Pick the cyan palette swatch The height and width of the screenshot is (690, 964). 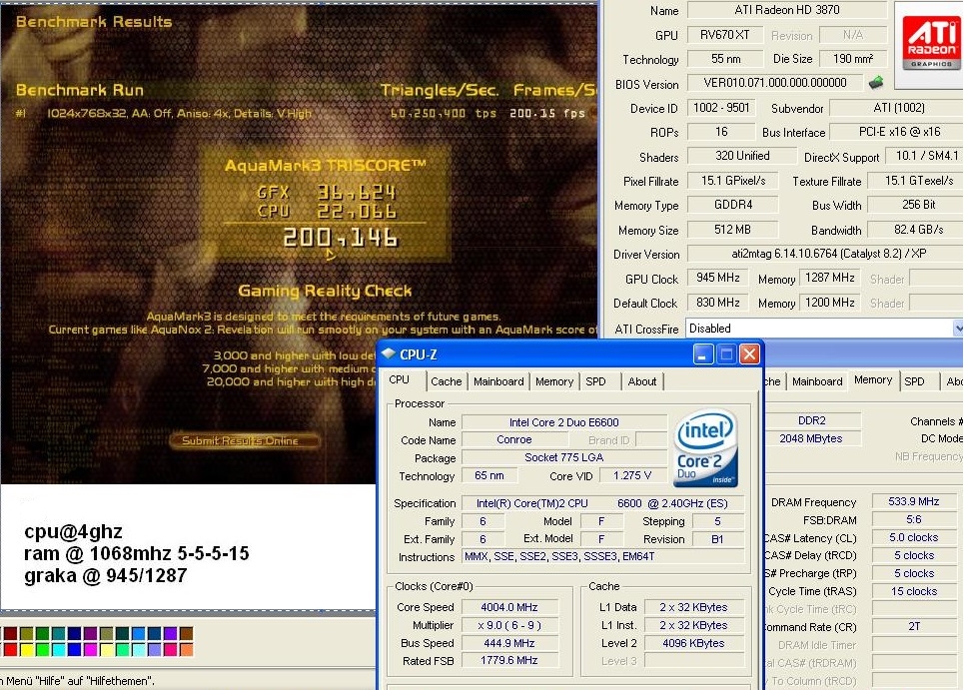[58, 649]
